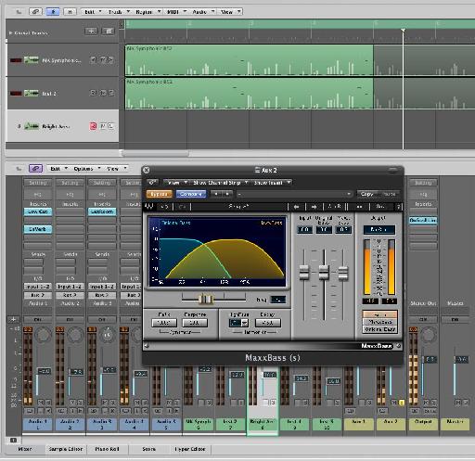Open the Audio dropdown in the Arrange toolbar
Viewport: 475px width, 461px height.
pos(203,12)
